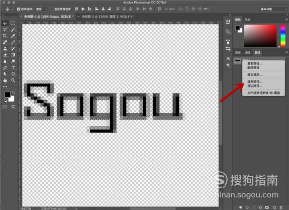Toggle the Auto-Select checkbox
This screenshot has width=289, height=210.
pos(19,9)
